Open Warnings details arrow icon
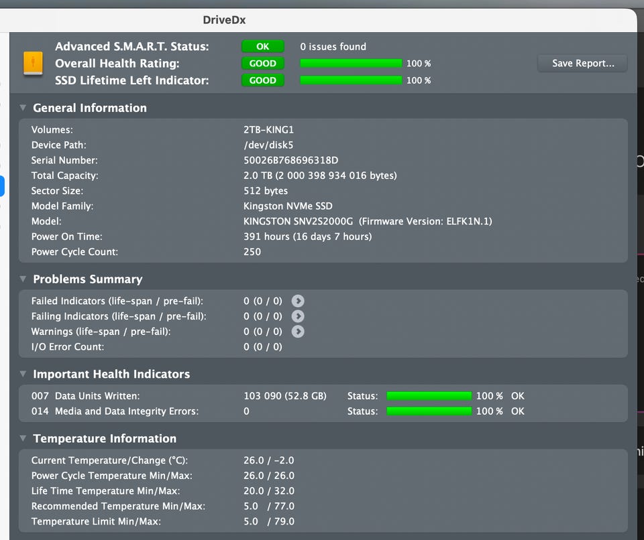Viewport: 644px width, 540px height. pyautogui.click(x=298, y=331)
